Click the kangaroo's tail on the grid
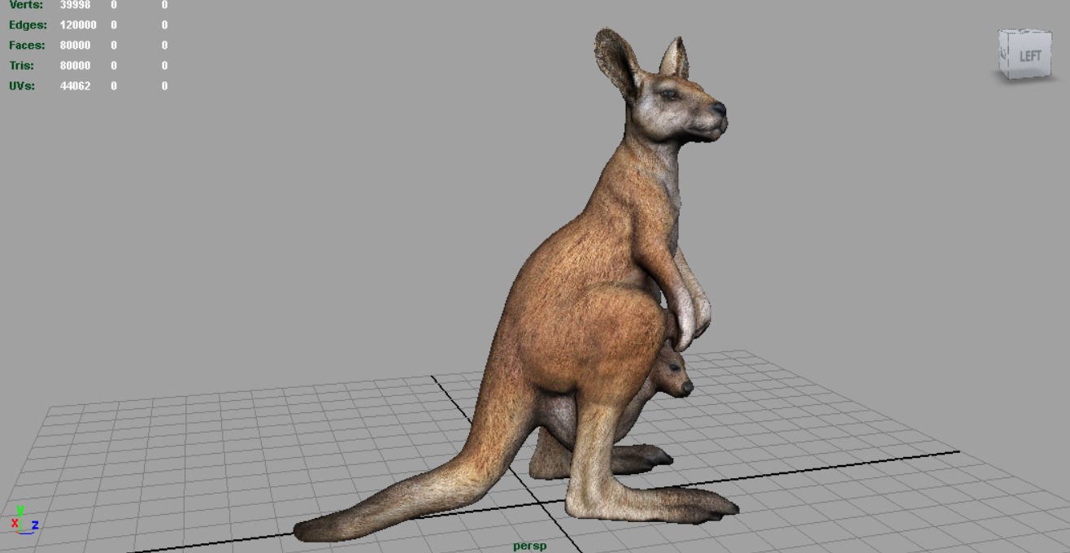 coord(407,500)
